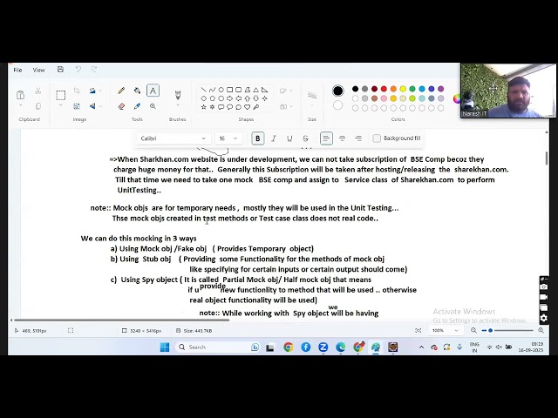Screen dimensions: 558x418
Task: Click the Save icon
Action: (x=60, y=70)
